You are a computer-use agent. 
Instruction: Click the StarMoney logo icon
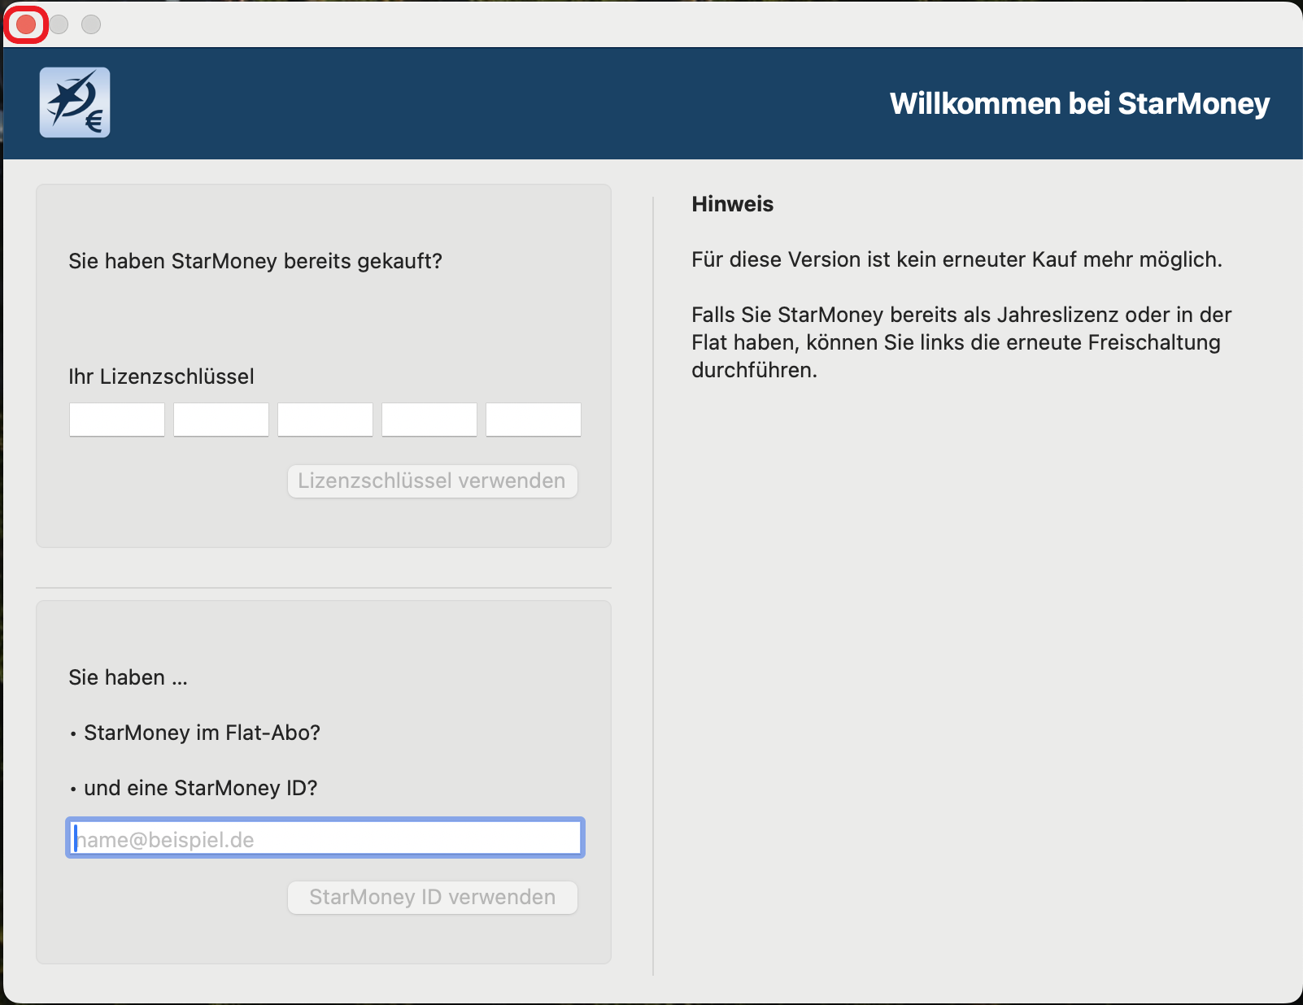click(75, 102)
